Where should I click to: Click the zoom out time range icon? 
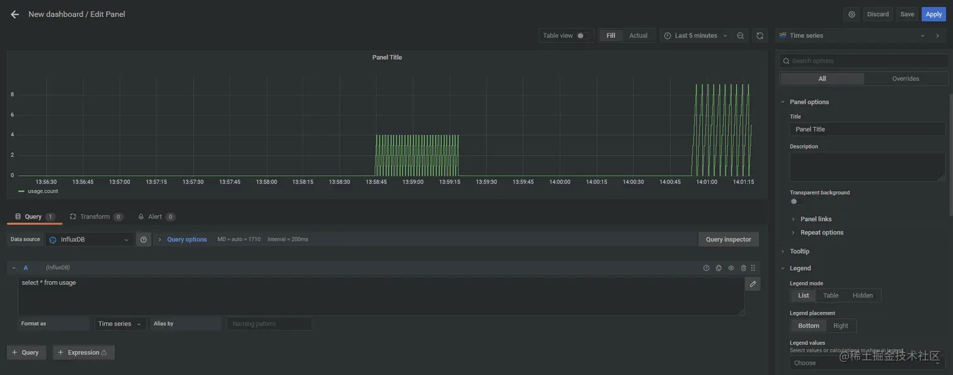(x=741, y=36)
